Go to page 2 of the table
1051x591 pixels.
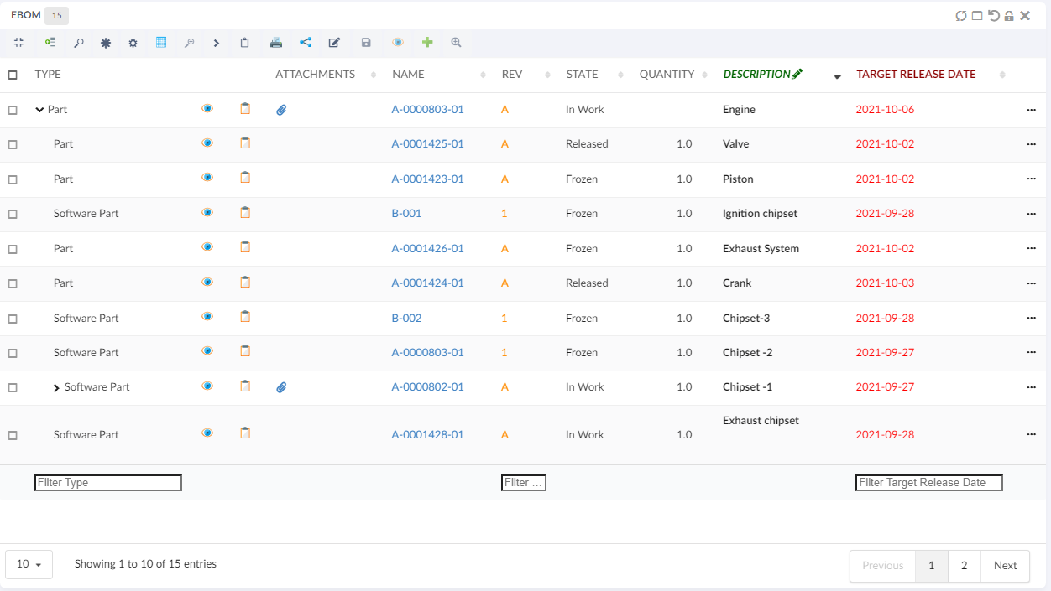pos(964,566)
